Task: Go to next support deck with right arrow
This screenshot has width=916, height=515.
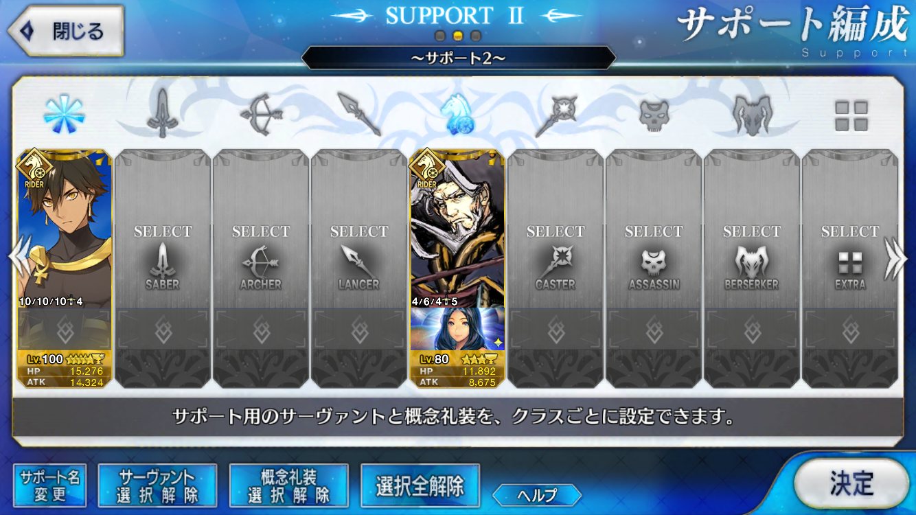Action: (x=895, y=257)
